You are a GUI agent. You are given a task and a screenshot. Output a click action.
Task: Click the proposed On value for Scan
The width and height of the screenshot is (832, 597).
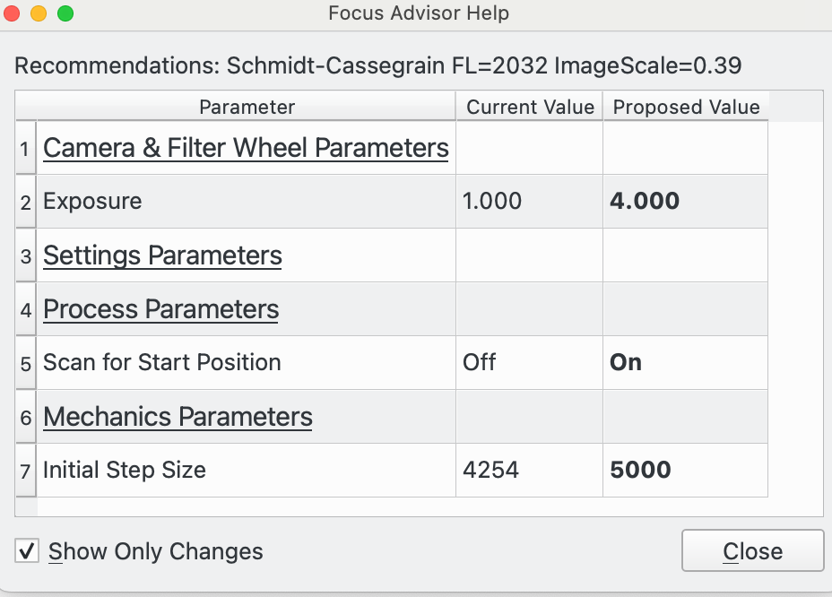pyautogui.click(x=626, y=362)
